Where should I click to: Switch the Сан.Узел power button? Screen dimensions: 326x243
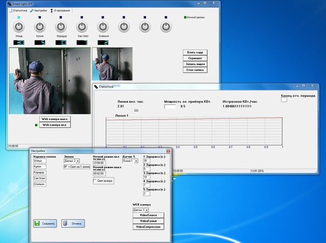tap(81, 26)
